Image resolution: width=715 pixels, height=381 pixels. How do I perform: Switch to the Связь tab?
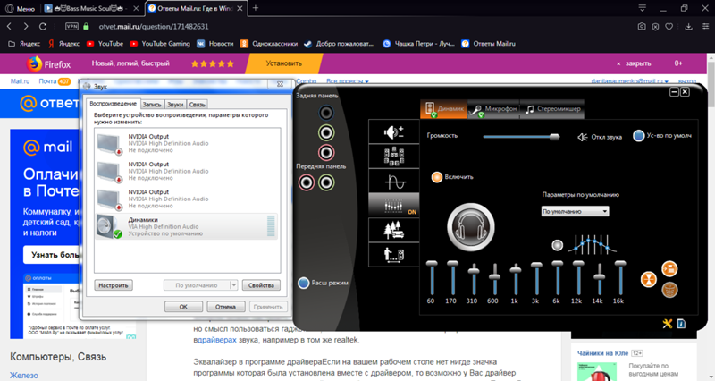pos(198,105)
